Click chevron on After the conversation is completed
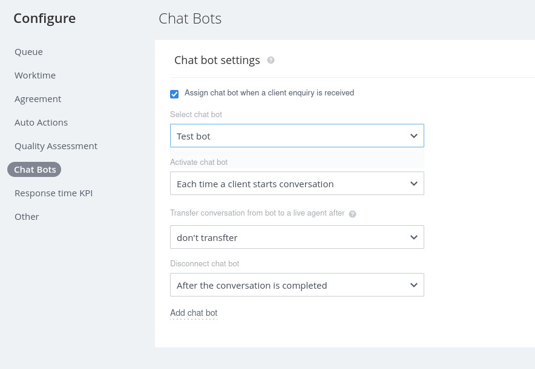The image size is (535, 369). pos(414,285)
